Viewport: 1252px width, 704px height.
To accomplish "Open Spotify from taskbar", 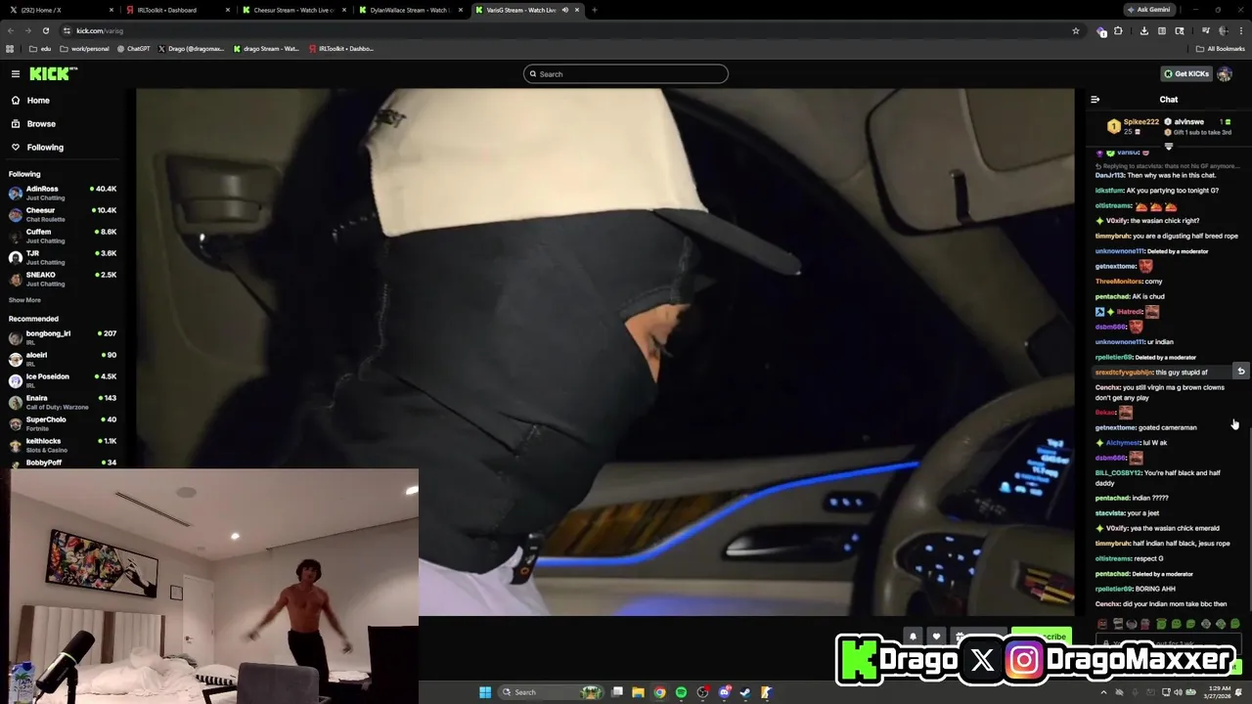I will click(x=681, y=692).
